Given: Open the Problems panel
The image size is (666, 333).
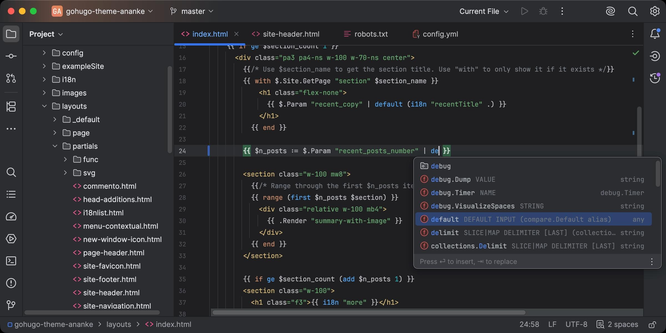Looking at the screenshot, I should [x=11, y=283].
